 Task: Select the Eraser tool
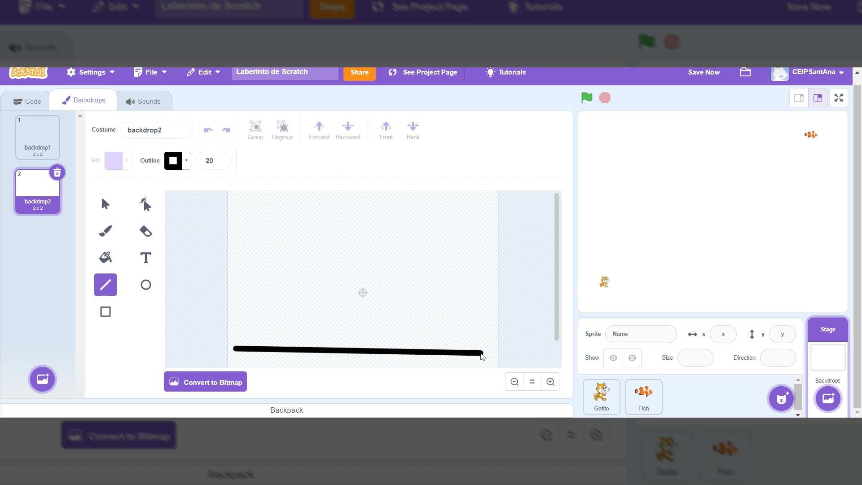[145, 231]
